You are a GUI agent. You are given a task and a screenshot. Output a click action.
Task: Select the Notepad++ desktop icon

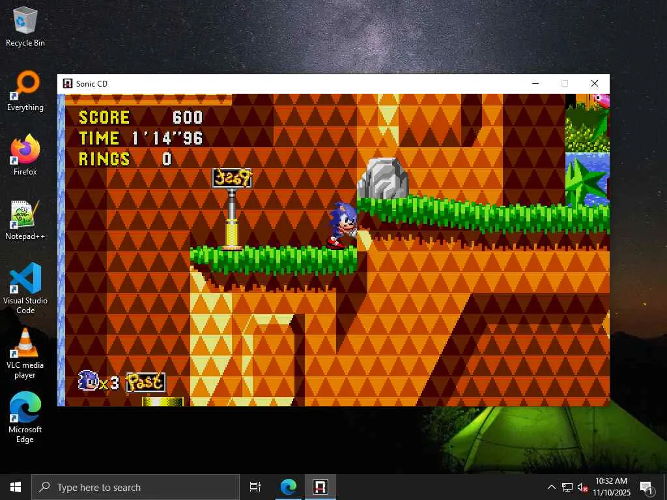point(25,220)
